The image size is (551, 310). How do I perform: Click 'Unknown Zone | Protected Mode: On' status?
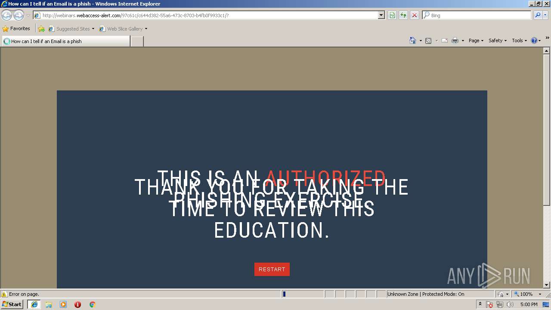tap(426, 294)
